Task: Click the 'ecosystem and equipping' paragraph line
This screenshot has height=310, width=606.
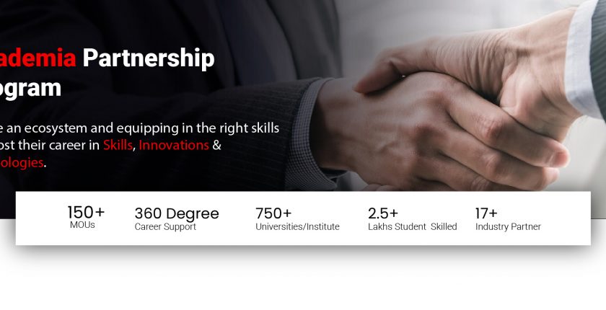Action: tap(139, 128)
